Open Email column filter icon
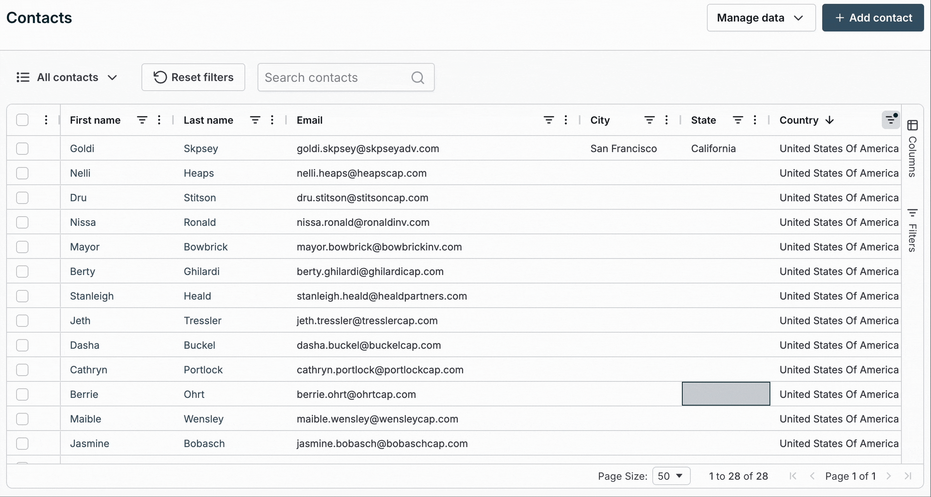Image resolution: width=931 pixels, height=497 pixels. (x=549, y=120)
